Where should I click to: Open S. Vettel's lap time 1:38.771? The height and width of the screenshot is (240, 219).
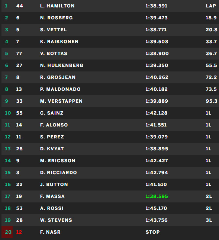[x=156, y=30]
